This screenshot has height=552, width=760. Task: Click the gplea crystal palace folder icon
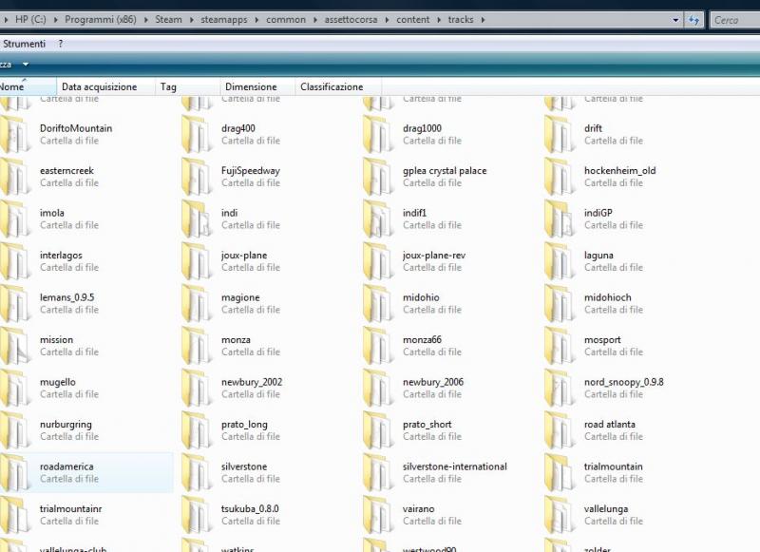click(378, 177)
